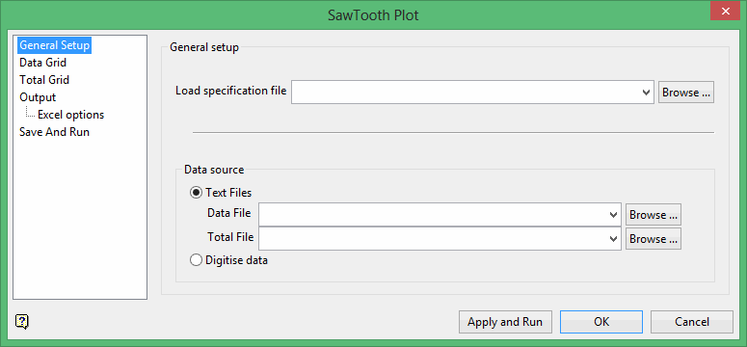Open the Data File dropdown arrow
The image size is (747, 347).
[614, 215]
